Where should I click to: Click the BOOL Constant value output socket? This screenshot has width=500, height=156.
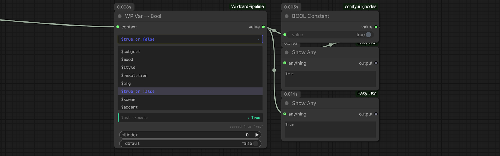coord(376,27)
